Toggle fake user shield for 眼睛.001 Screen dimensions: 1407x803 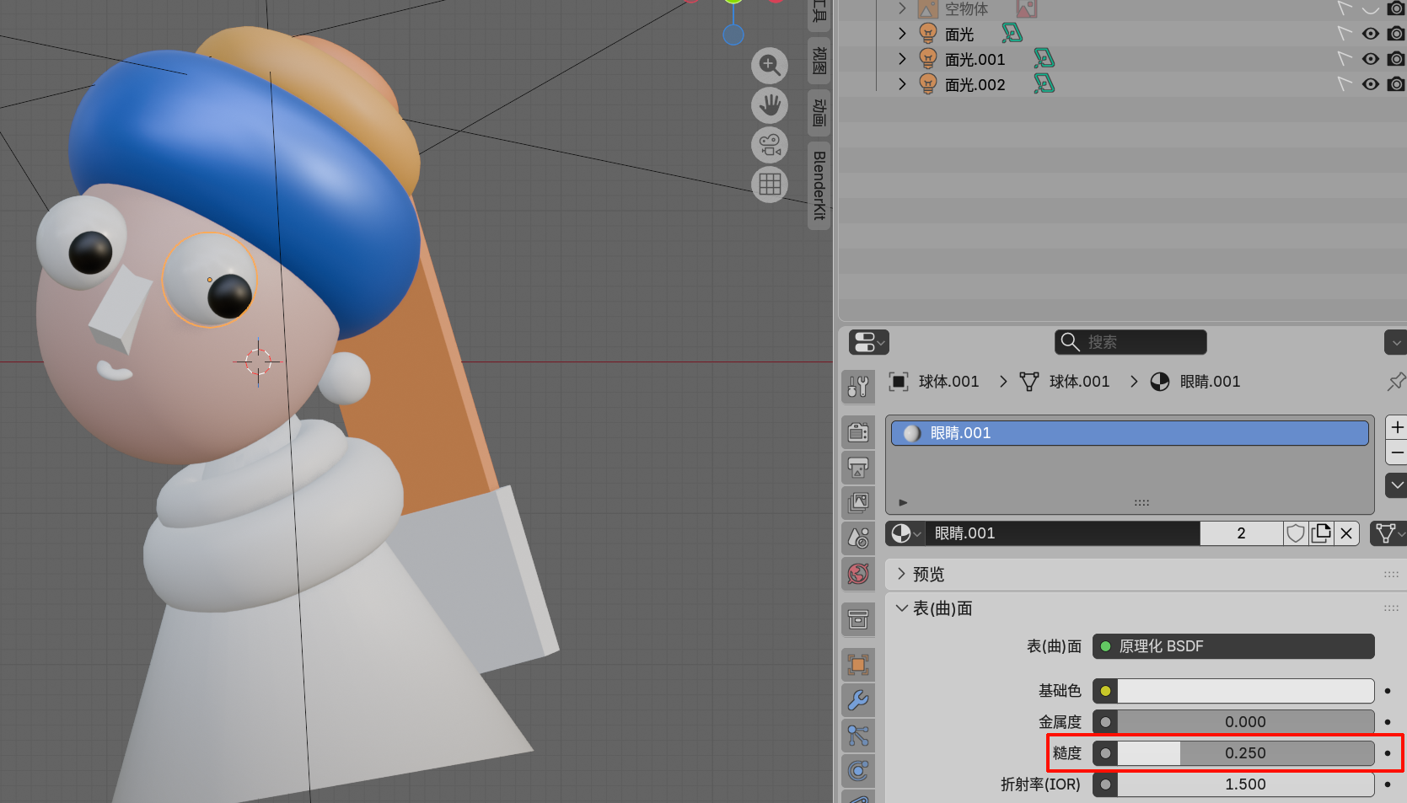click(1296, 533)
